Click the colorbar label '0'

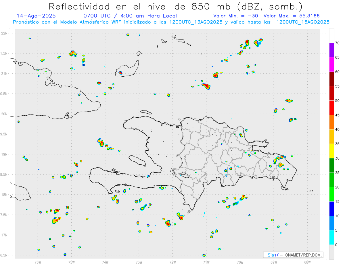[336, 245]
